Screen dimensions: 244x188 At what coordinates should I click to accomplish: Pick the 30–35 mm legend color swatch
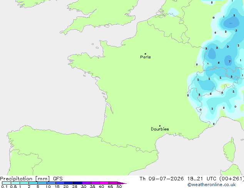click(86, 183)
